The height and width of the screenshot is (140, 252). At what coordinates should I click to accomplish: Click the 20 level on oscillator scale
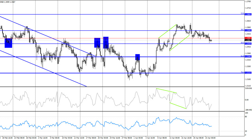246,131
